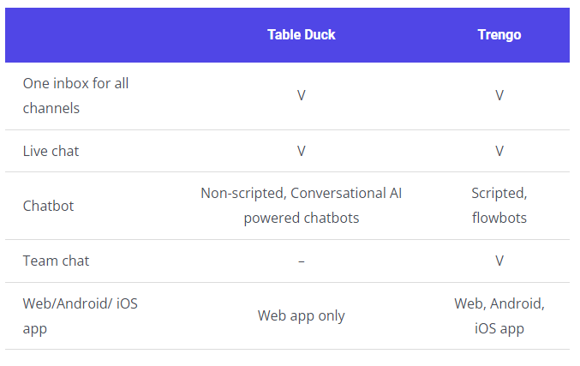This screenshot has width=580, height=366.
Task: Click the blank first header cell
Action: [x=94, y=35]
